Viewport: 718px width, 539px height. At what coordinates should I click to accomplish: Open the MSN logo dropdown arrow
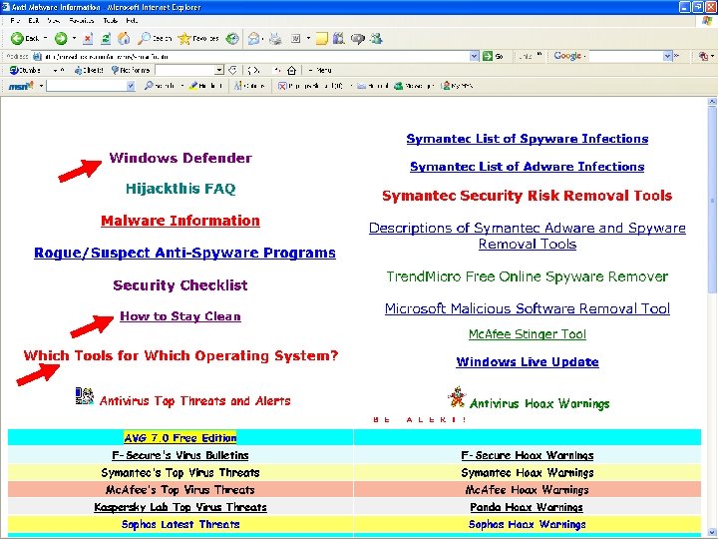[x=41, y=86]
